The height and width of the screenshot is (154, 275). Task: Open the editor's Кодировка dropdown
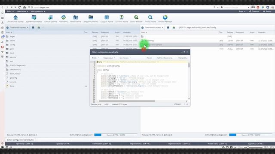click(x=109, y=58)
